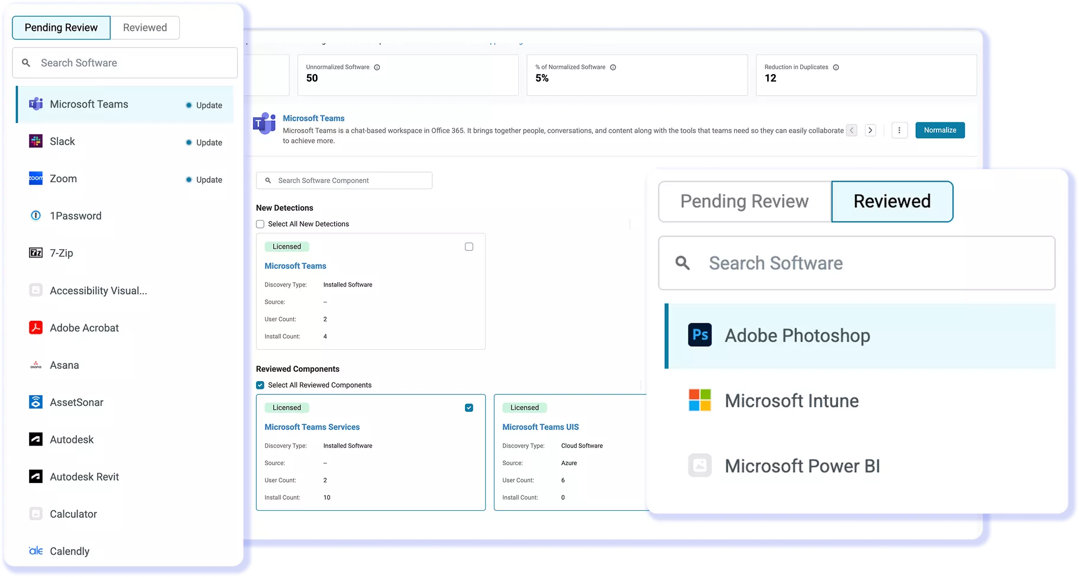1079x577 pixels.
Task: Click info icon beside Unnormalized Software
Action: (x=377, y=67)
